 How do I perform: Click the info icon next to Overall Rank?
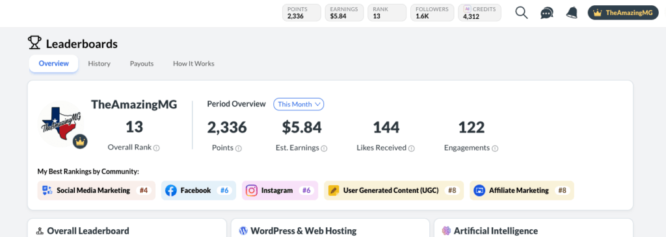tap(156, 148)
